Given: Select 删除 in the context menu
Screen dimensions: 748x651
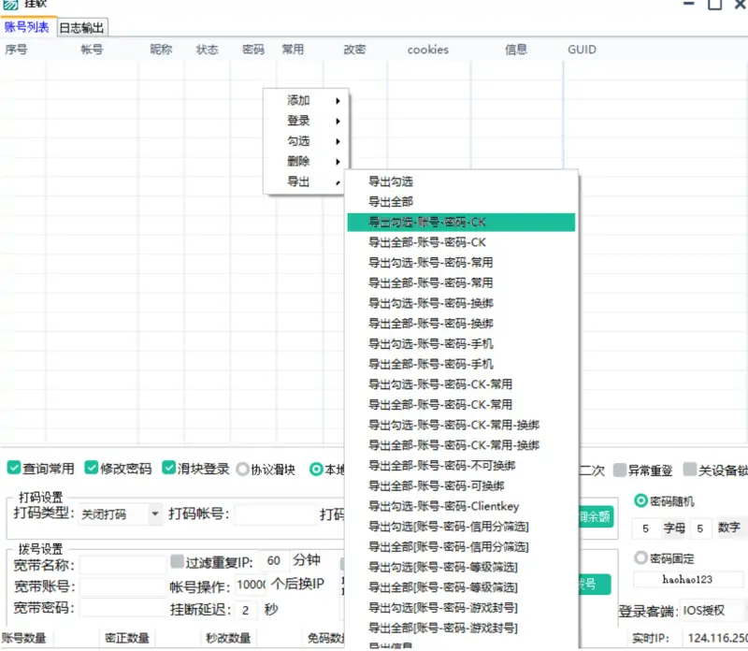Looking at the screenshot, I should click(x=299, y=160).
